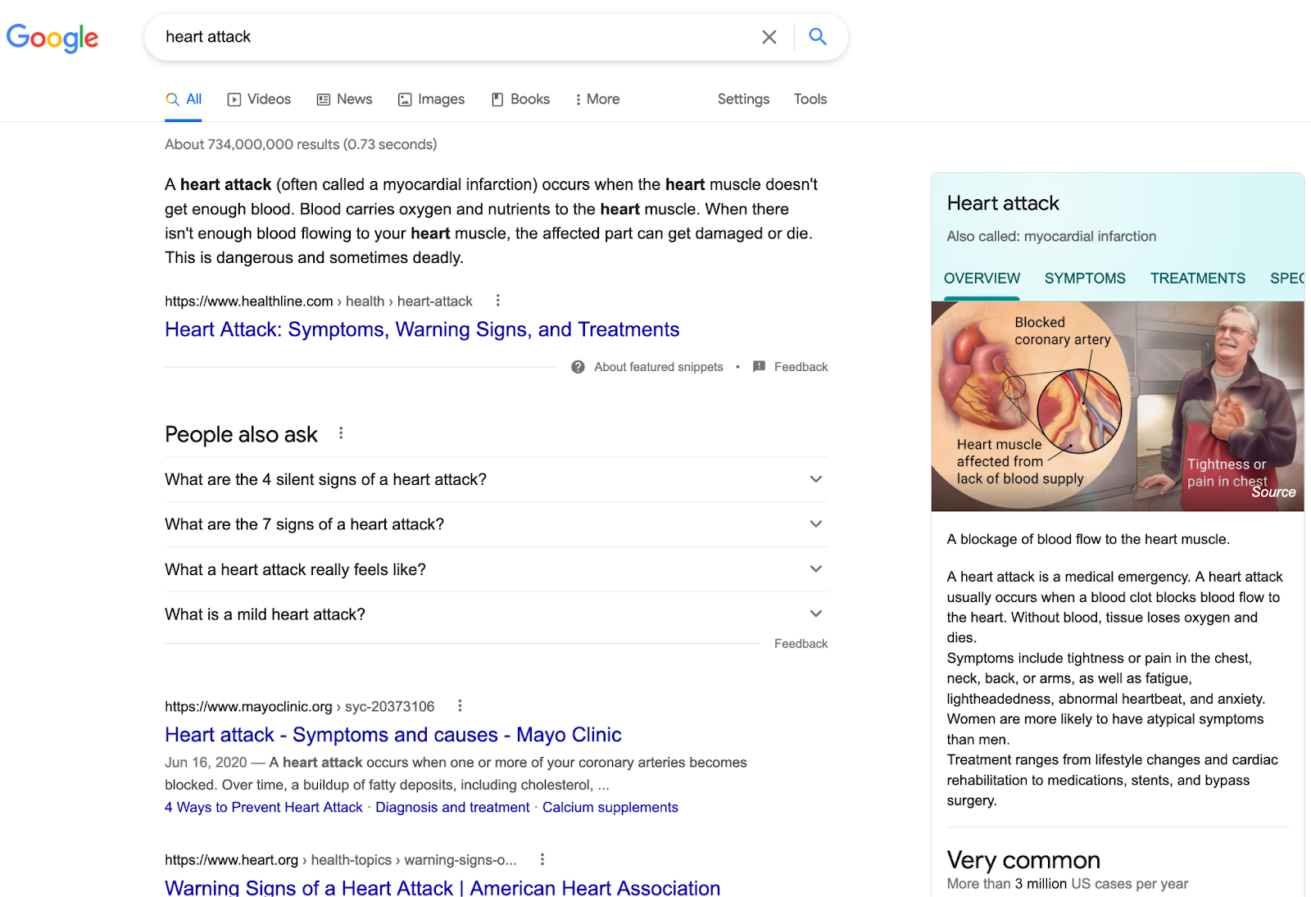Image resolution: width=1311 pixels, height=897 pixels.
Task: Open 'Diagnosis and treatment' sitelink
Action: tap(452, 807)
